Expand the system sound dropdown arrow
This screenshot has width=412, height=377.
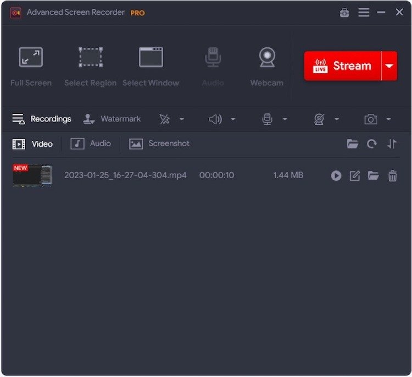[233, 119]
